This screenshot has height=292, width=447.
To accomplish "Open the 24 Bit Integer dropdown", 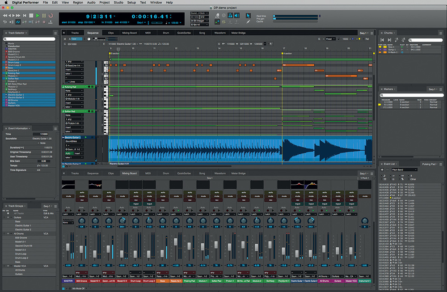I will (199, 21).
